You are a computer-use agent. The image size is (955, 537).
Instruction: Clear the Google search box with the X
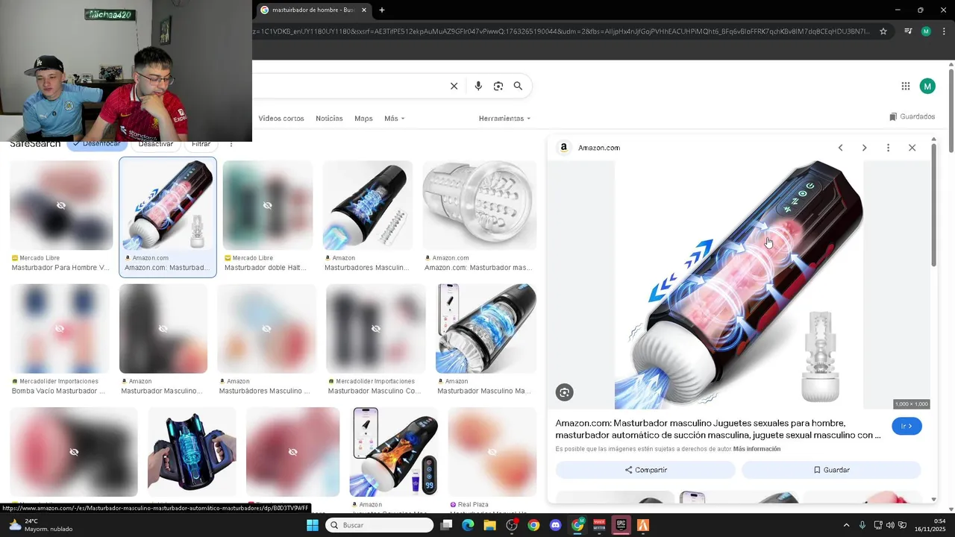[454, 86]
